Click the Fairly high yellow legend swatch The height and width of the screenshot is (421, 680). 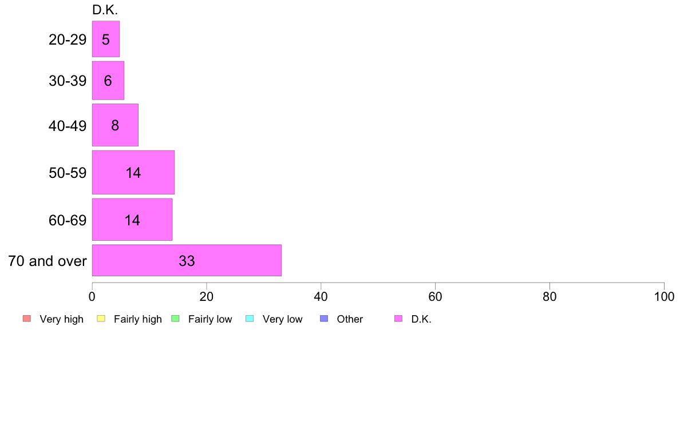point(101,319)
